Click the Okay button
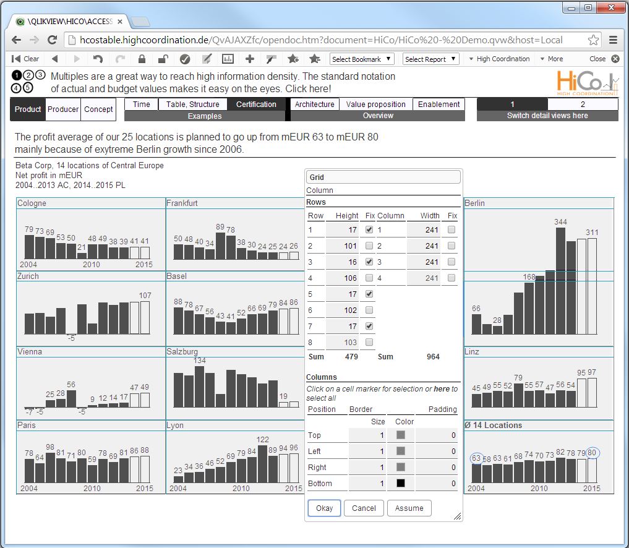Screen dimensions: 629x548 point(324,508)
